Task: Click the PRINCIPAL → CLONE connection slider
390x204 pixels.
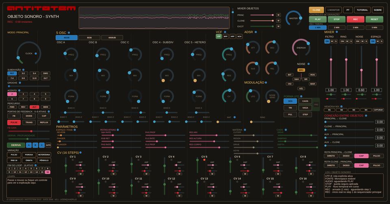Action: 349,122
